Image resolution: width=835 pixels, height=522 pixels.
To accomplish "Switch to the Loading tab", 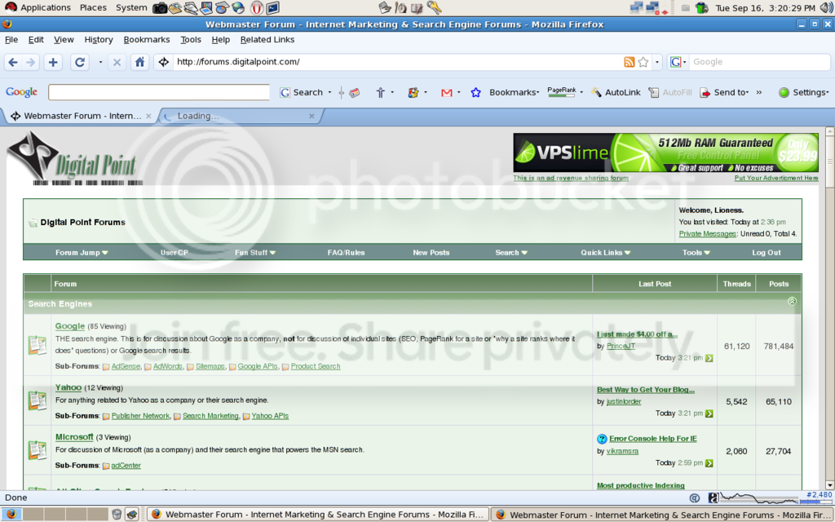I will point(241,116).
